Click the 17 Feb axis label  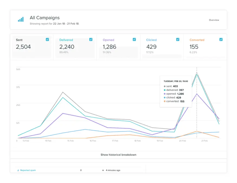[x=115, y=141]
